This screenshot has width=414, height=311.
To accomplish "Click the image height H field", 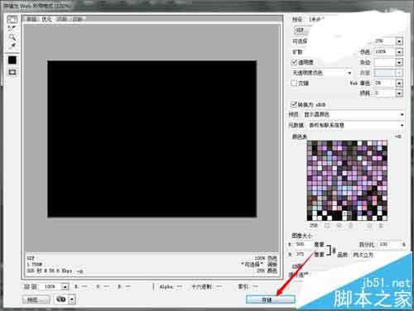I will [x=303, y=254].
